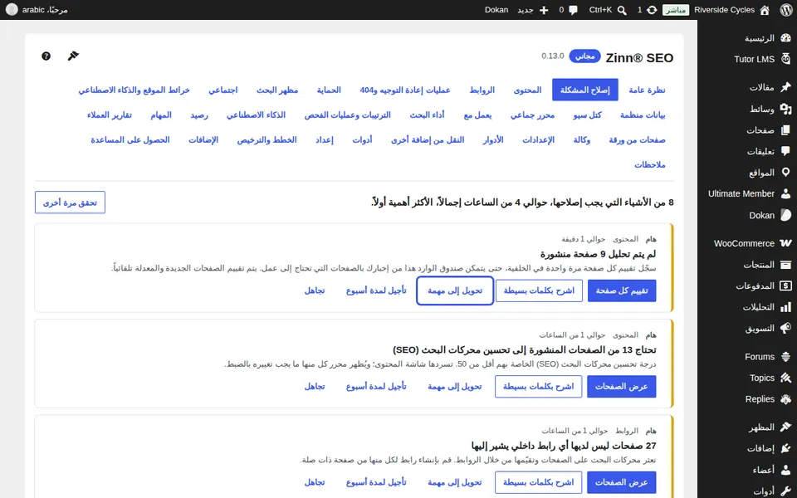Open the الرئيسية dashboard icon

[785, 38]
